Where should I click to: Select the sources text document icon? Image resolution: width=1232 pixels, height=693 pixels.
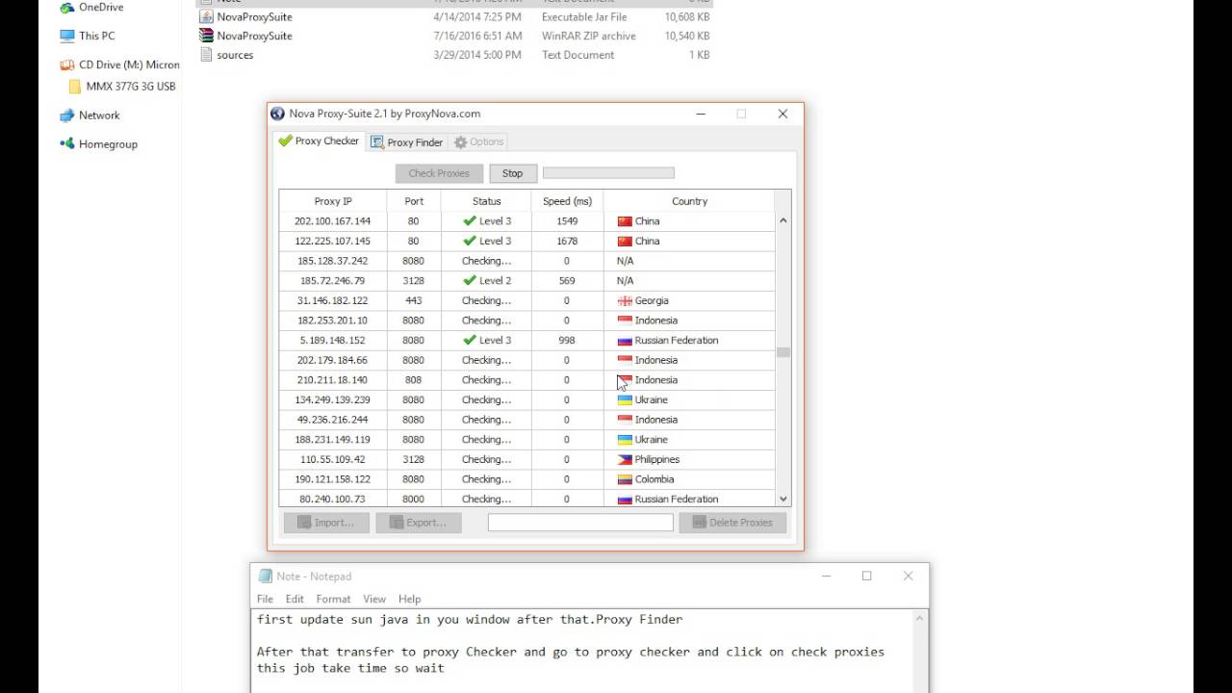point(206,55)
